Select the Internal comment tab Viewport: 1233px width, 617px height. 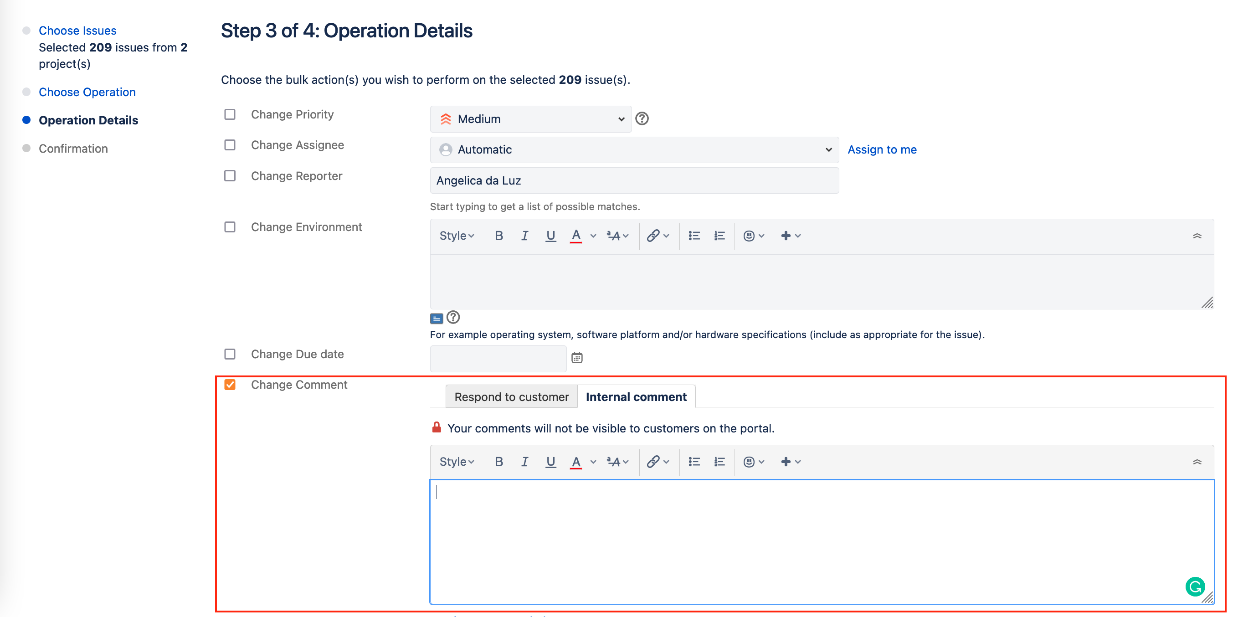(x=637, y=396)
